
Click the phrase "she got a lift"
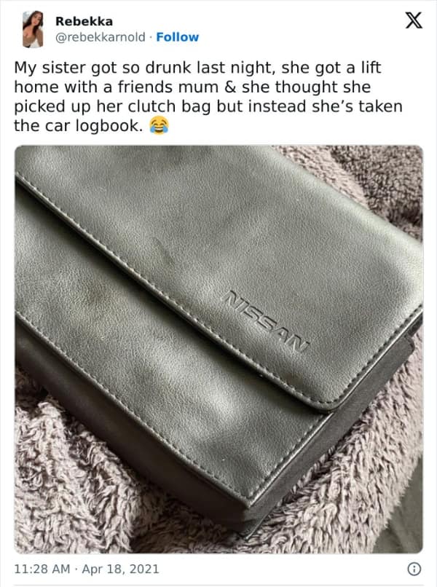tap(331, 68)
